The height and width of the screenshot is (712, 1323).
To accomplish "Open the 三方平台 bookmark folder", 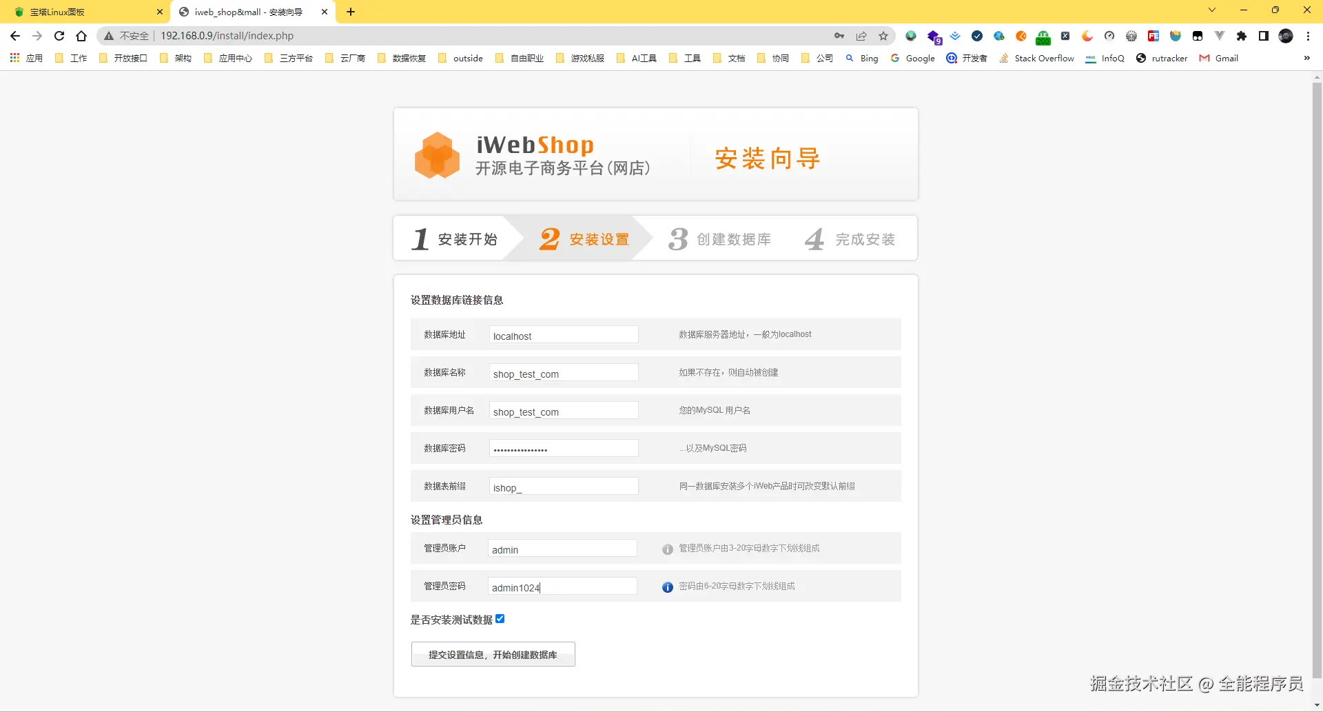I will coord(288,59).
